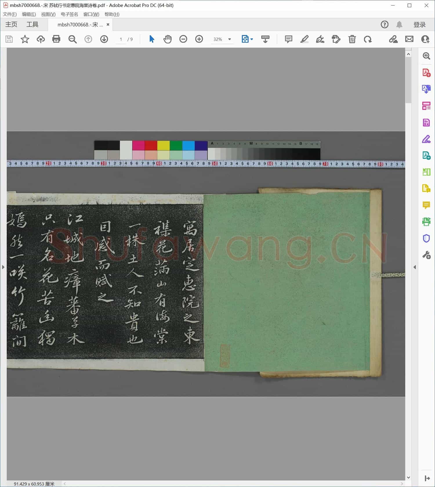The width and height of the screenshot is (435, 487).
Task: Go to next page arrow
Action: (x=104, y=39)
